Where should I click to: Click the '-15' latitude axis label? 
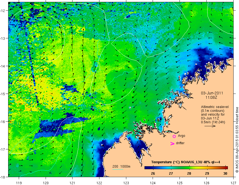pyautogui.click(x=3, y=94)
